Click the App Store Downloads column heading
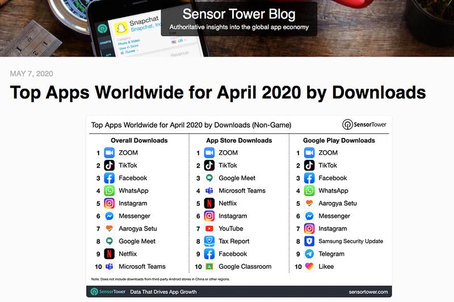This screenshot has height=302, width=454. (x=239, y=141)
